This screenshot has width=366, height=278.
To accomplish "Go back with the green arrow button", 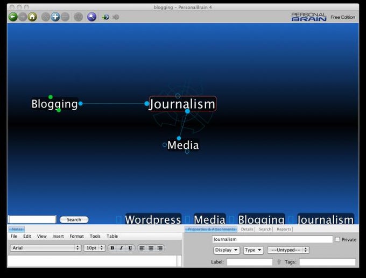I will [x=13, y=17].
